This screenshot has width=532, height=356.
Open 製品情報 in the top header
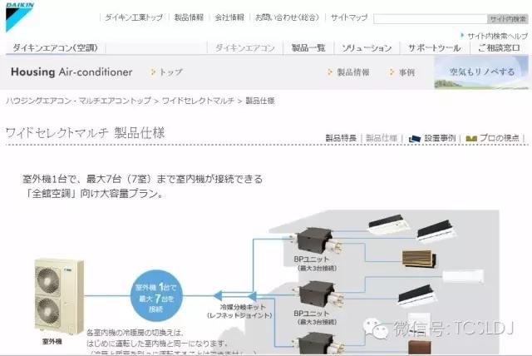(x=189, y=17)
